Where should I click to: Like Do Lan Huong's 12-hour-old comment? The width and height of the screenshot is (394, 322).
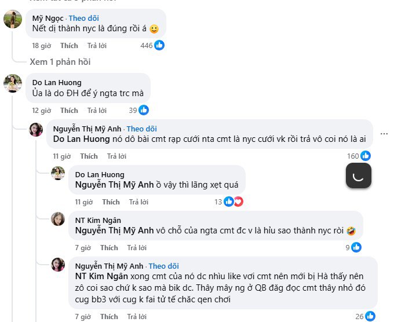tap(69, 110)
